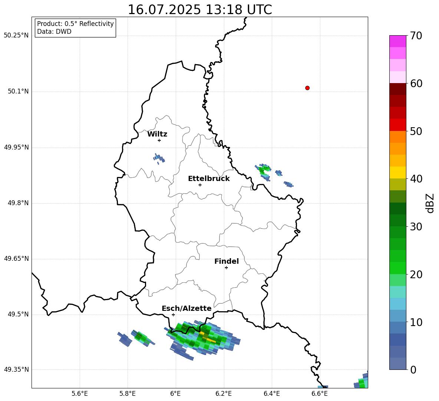Click the 30 tick label on colorbar
439x401 pixels.
coord(416,227)
